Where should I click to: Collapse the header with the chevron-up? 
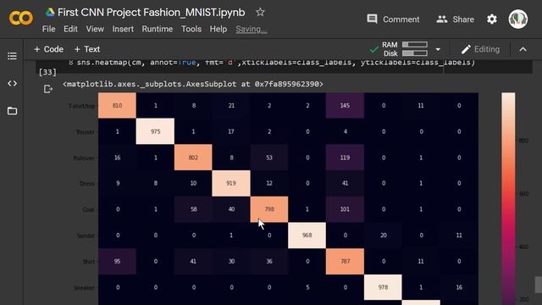click(523, 49)
